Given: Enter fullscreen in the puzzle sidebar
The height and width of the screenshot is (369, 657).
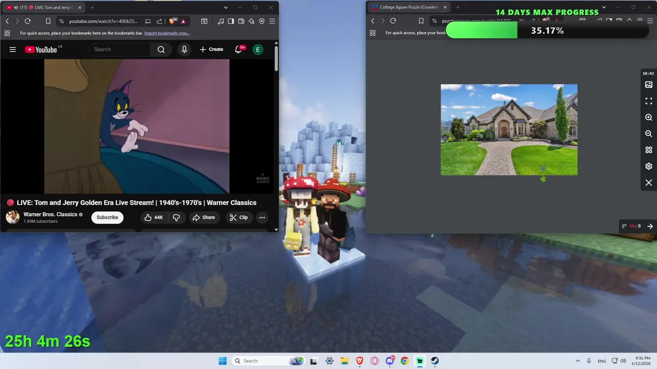Looking at the screenshot, I should click(649, 101).
